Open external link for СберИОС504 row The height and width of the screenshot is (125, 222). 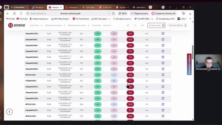163,57
